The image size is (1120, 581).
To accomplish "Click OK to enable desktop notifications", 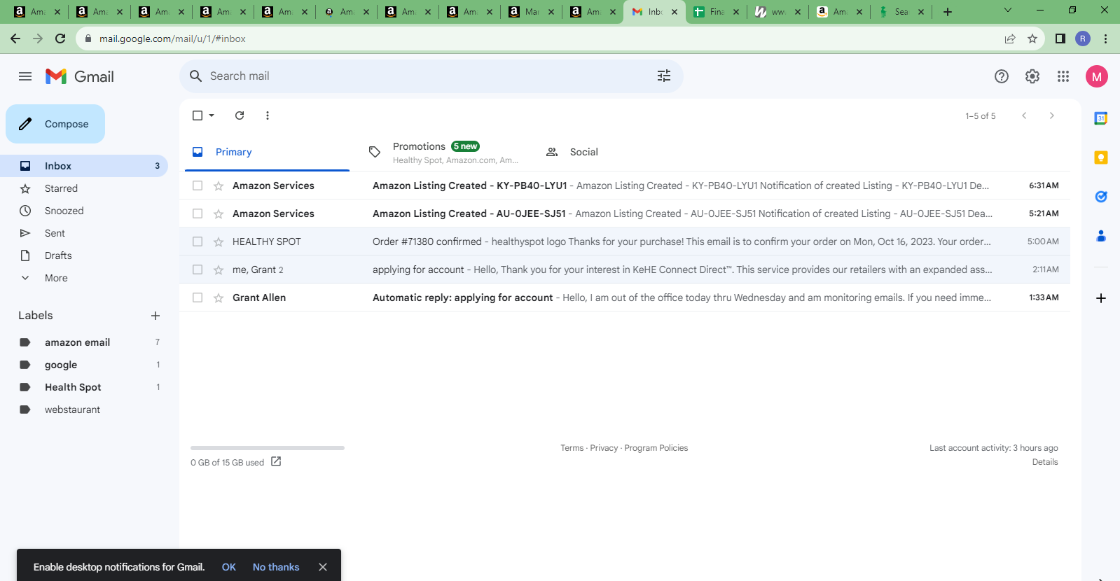I will tap(229, 567).
